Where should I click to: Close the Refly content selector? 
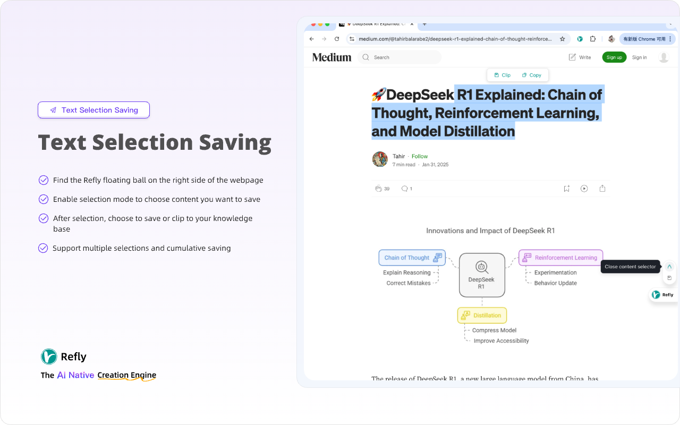coord(669,267)
